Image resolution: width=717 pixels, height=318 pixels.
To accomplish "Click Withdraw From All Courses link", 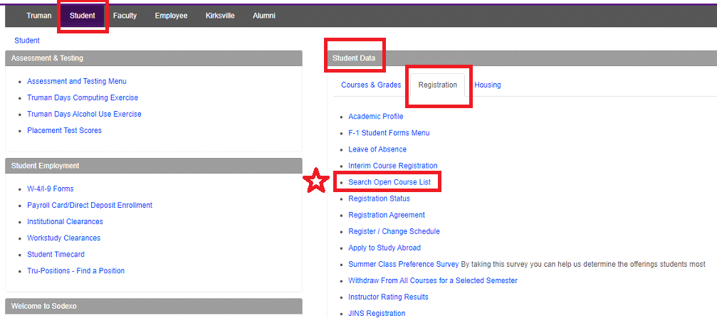I will pos(433,280).
